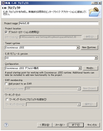
Task: Click the 'EAR project name:' label
Action: click(14, 89)
